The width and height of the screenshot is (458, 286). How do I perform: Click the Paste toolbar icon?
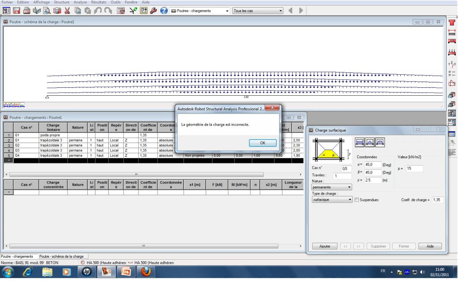[89, 11]
